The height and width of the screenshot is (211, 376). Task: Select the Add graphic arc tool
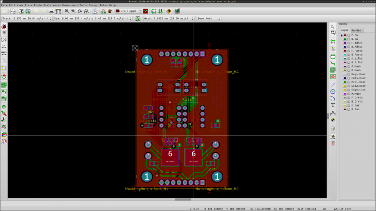(333, 98)
